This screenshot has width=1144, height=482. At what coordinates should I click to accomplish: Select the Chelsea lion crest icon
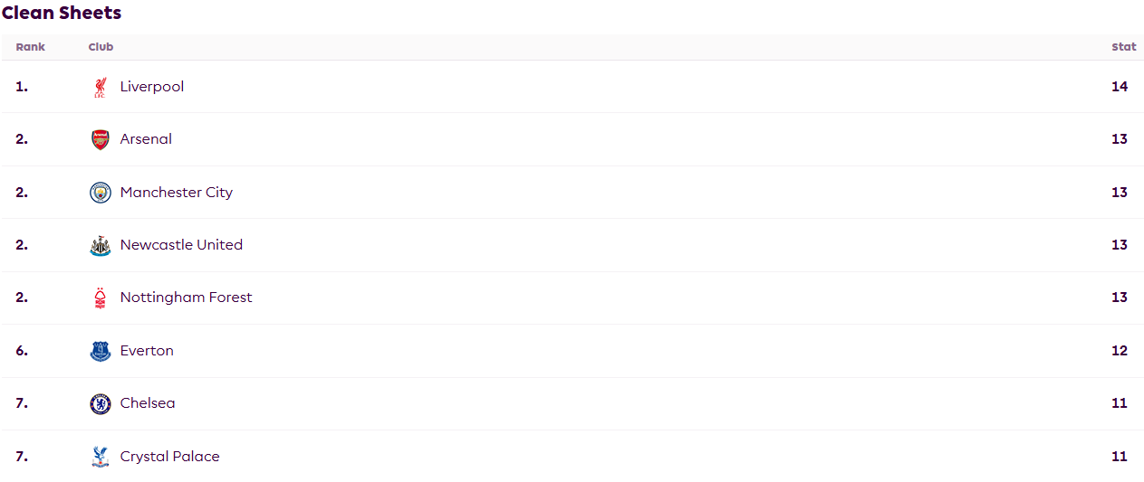101,403
